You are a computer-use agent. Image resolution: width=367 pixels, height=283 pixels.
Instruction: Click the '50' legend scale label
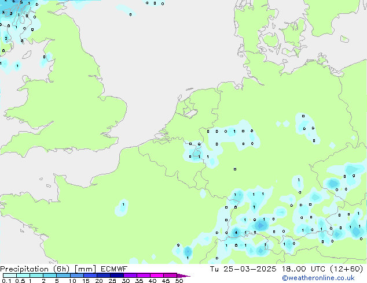(179, 281)
